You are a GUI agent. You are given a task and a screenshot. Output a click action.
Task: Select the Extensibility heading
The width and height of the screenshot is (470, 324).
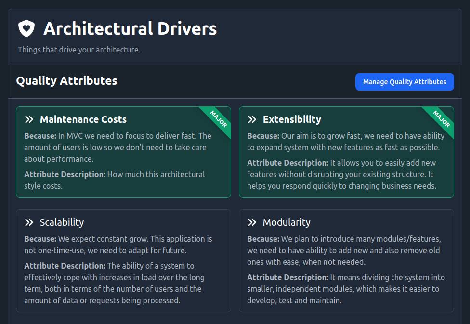(292, 119)
